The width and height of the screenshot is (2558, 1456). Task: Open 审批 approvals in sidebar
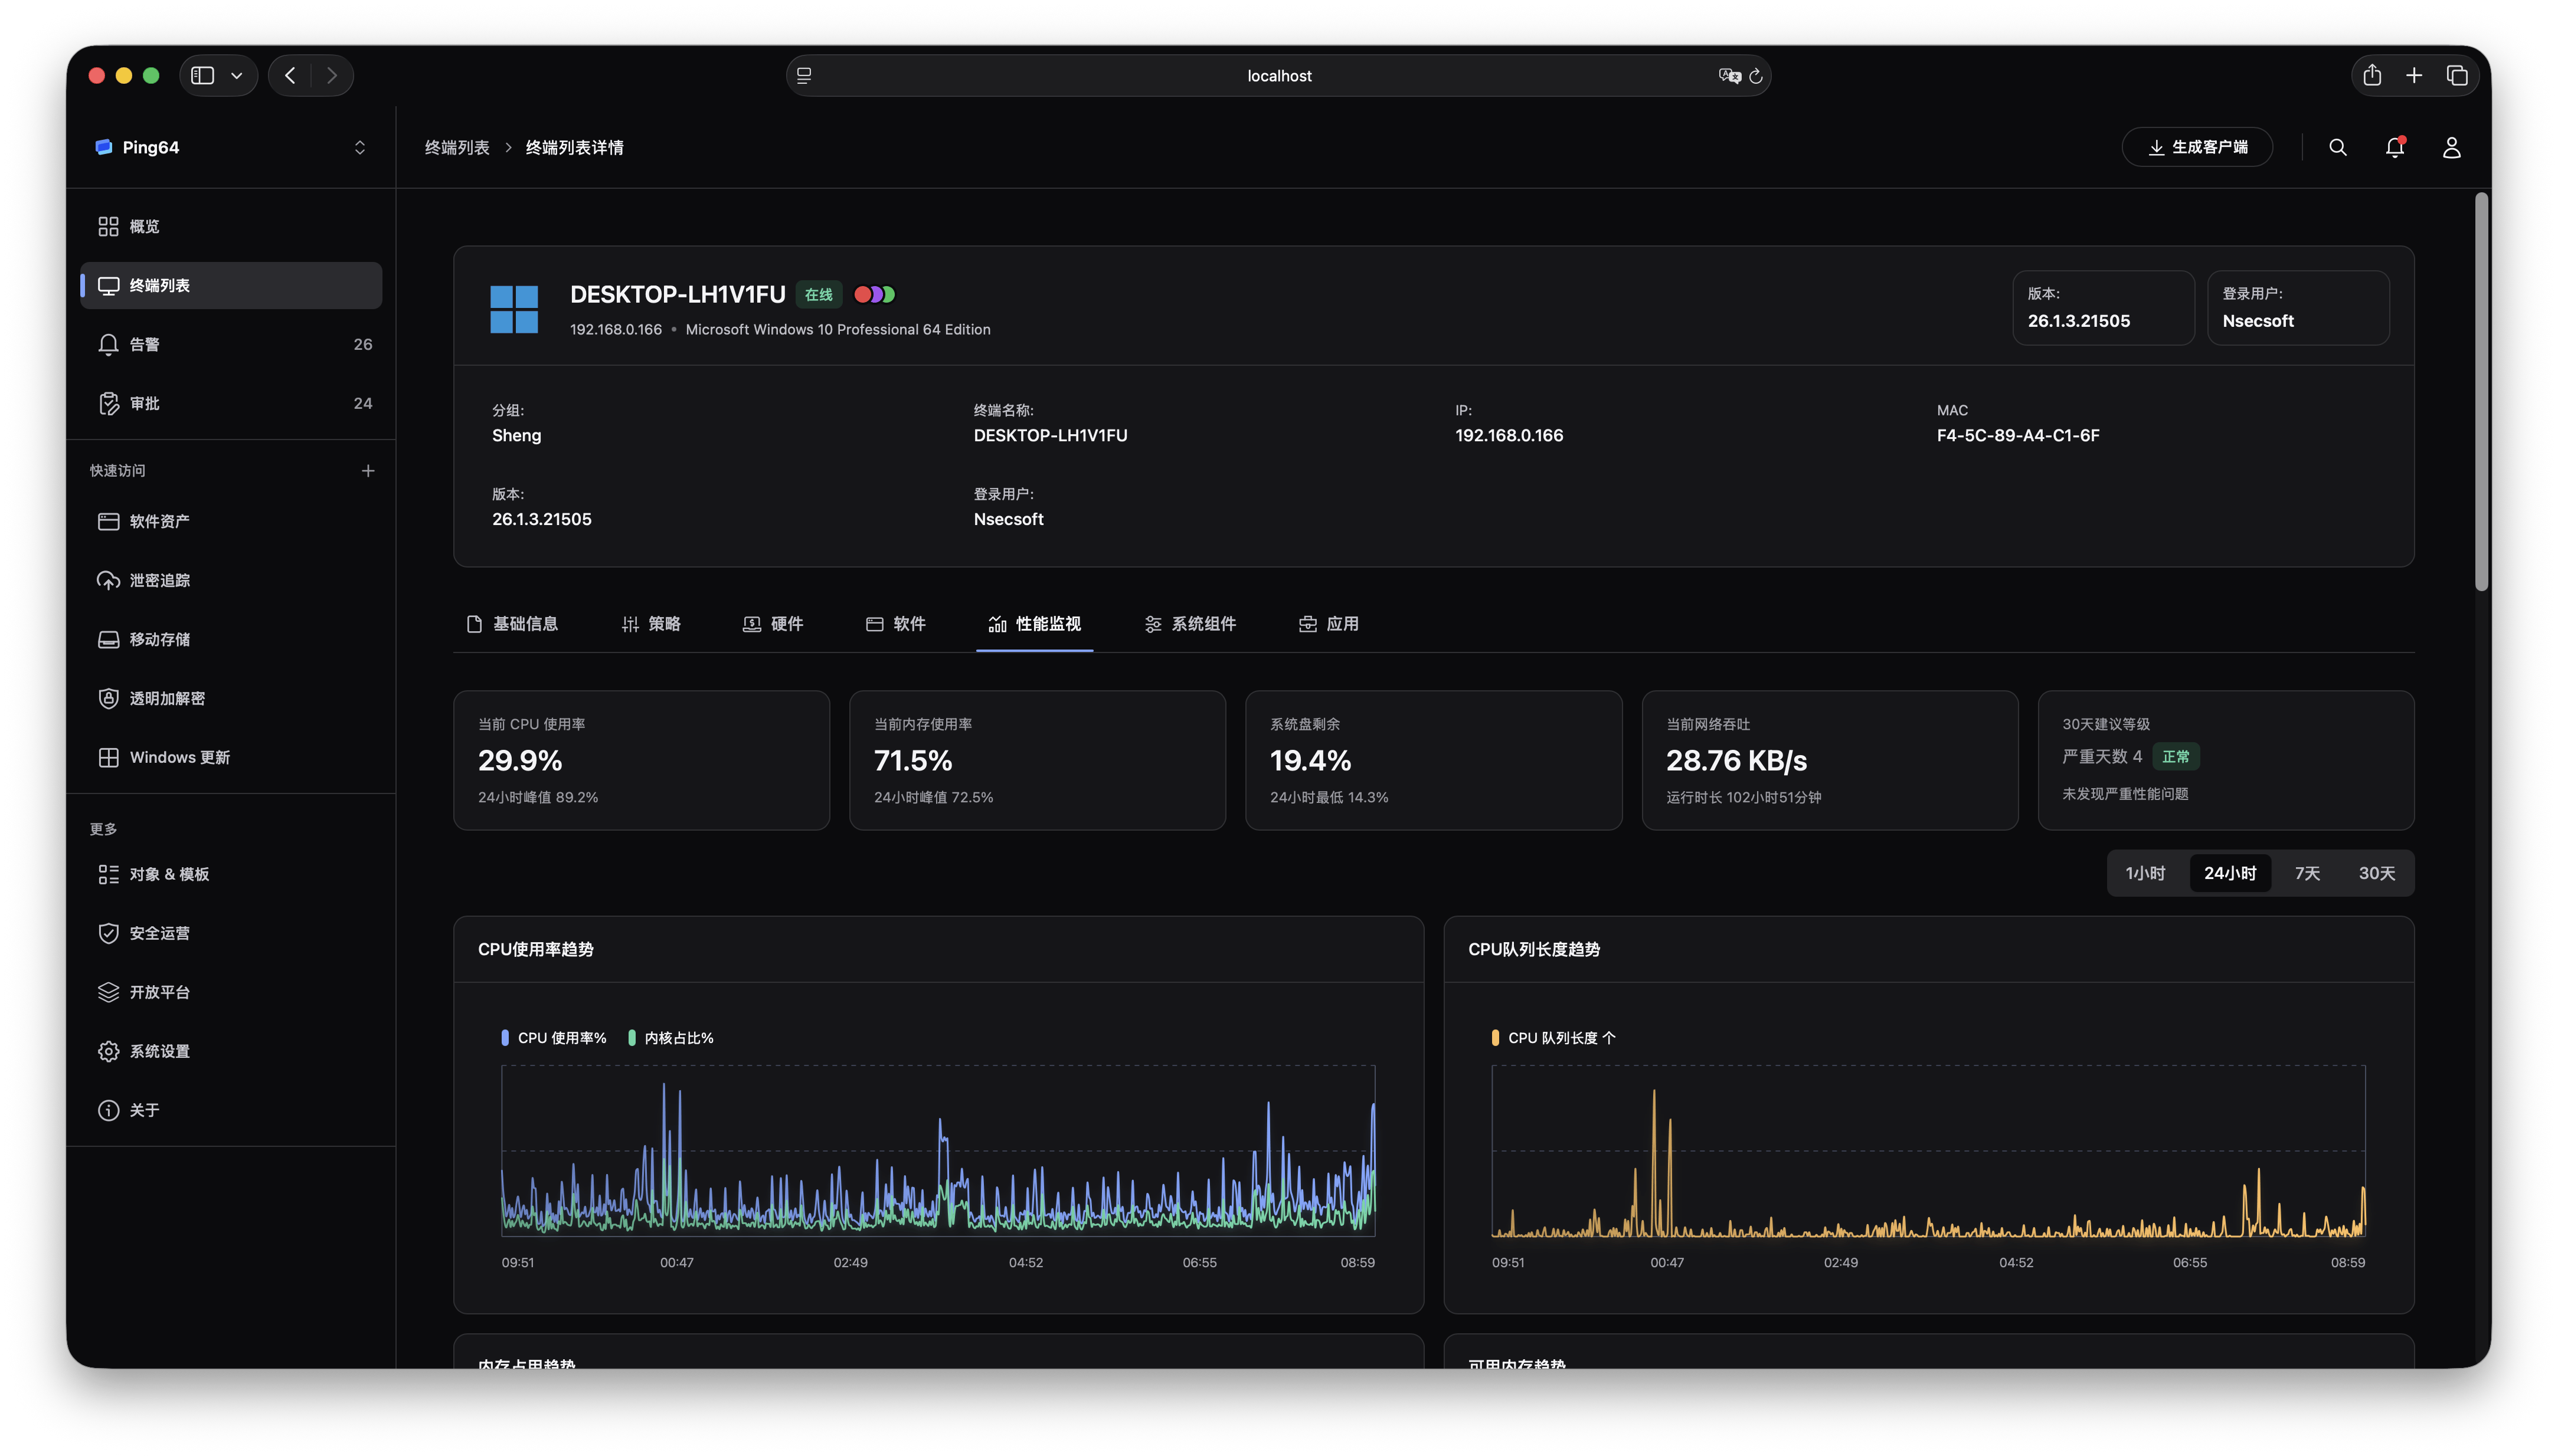[230, 403]
